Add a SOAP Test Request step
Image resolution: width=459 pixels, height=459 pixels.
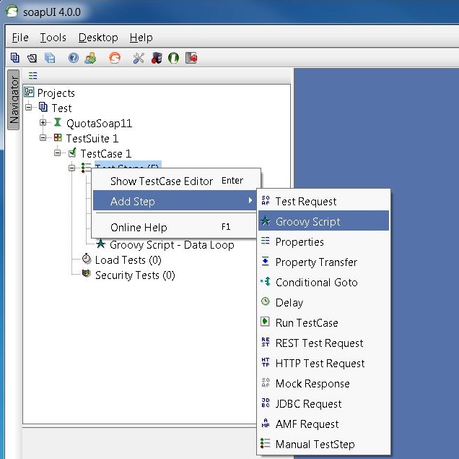tap(323, 201)
